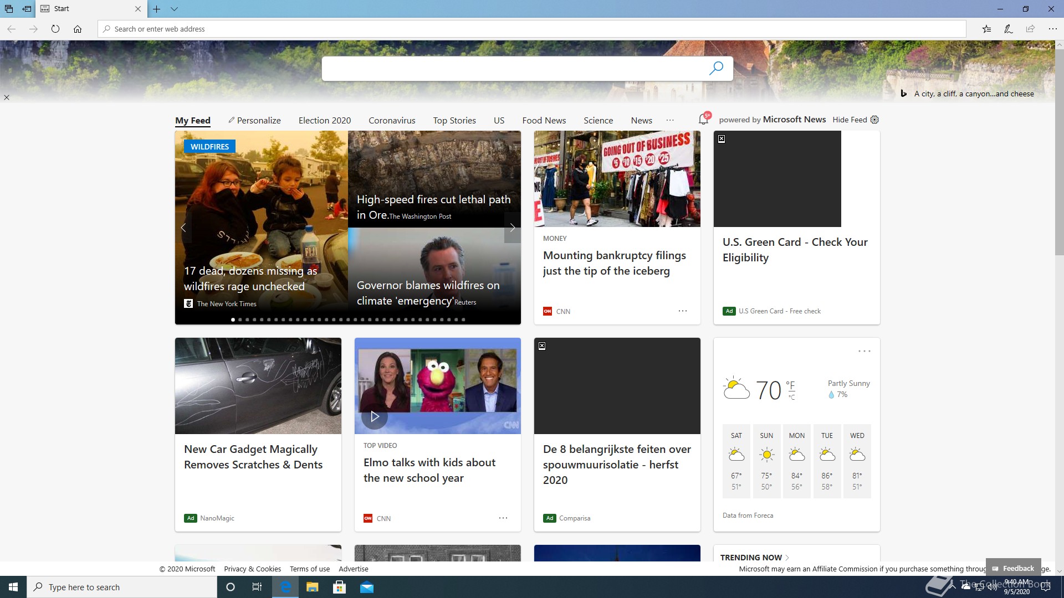Click the Share page icon
The height and width of the screenshot is (598, 1064).
pos(1030,29)
